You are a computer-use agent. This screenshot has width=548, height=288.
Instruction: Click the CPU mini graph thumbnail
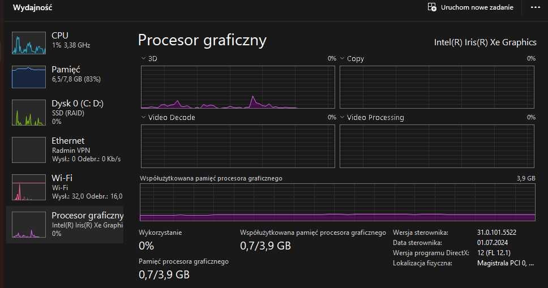[x=28, y=42]
